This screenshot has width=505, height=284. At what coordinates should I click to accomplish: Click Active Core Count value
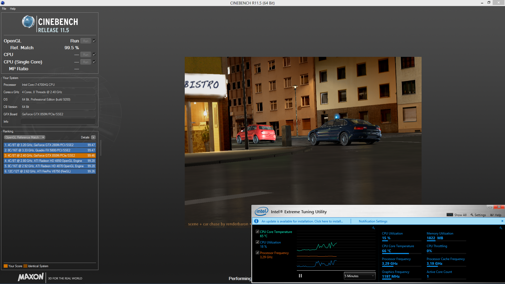[x=428, y=276]
